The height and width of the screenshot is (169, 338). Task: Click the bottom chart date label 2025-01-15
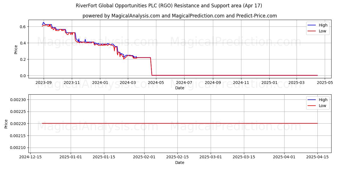(x=104, y=157)
